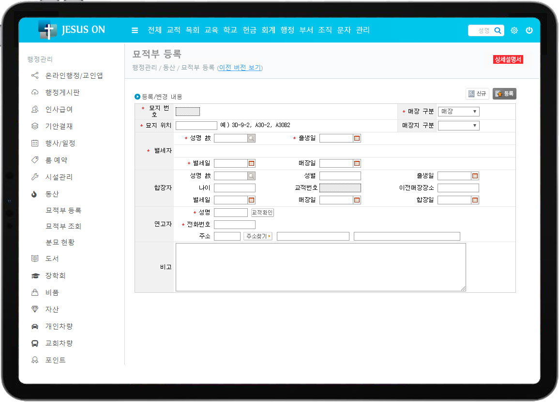Click the 주소찾기 button

coord(258,236)
